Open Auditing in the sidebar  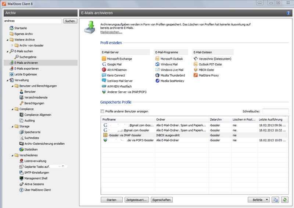29,120
